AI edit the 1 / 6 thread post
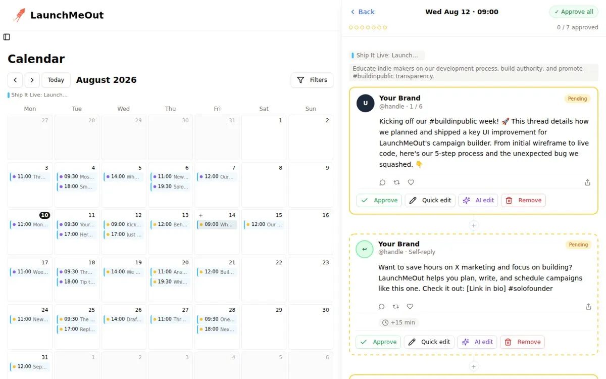This screenshot has width=606, height=379. click(x=478, y=200)
